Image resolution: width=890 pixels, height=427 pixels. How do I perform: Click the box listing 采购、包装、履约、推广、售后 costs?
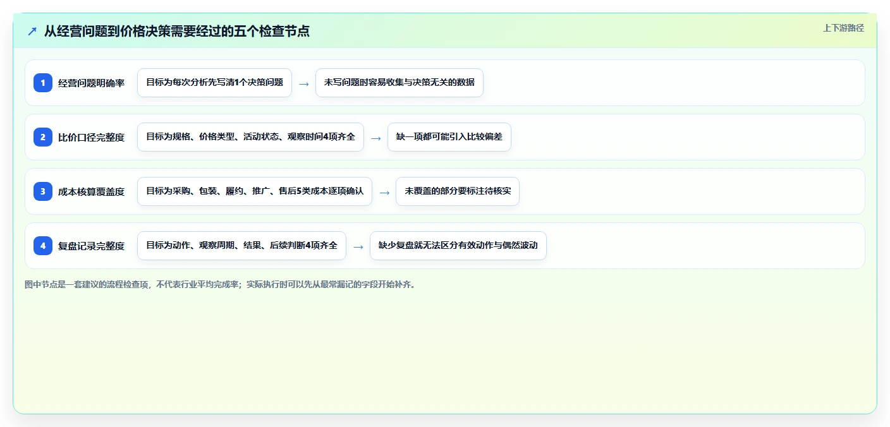point(255,191)
